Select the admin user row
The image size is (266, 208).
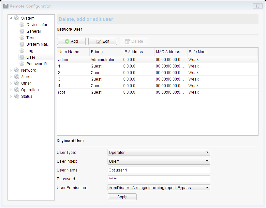157,60
